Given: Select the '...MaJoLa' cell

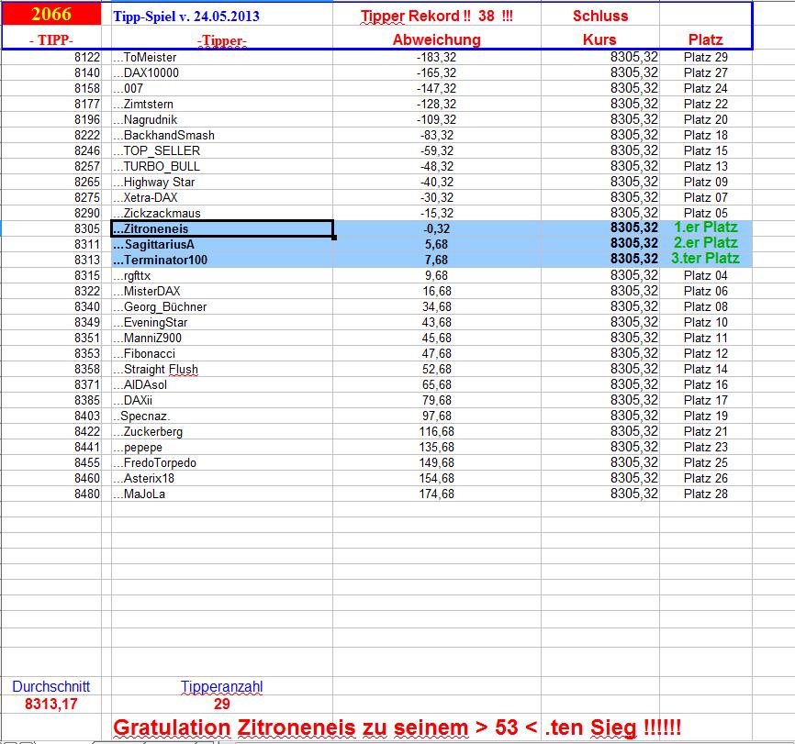Looking at the screenshot, I should pyautogui.click(x=222, y=494).
